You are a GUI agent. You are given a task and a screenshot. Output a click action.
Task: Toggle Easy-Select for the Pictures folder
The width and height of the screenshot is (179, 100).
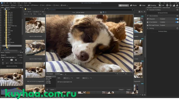1,9
